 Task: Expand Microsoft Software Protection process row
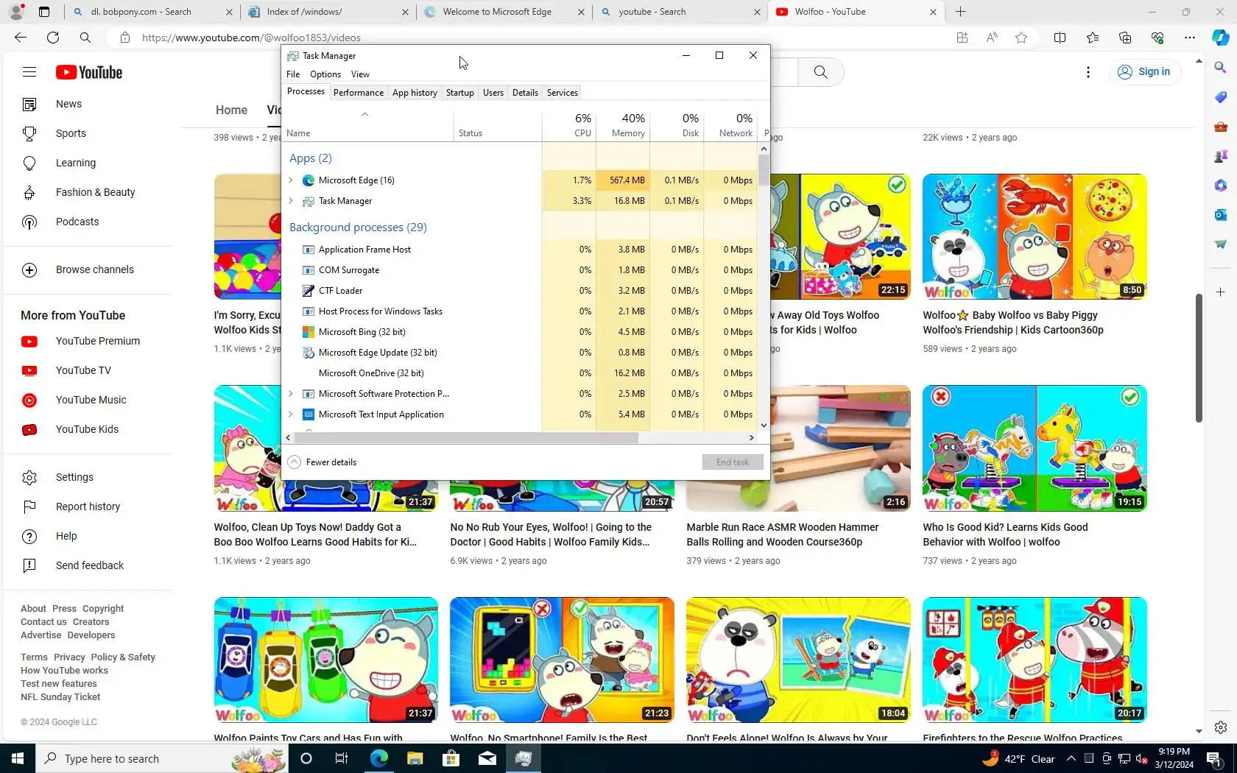pos(291,394)
